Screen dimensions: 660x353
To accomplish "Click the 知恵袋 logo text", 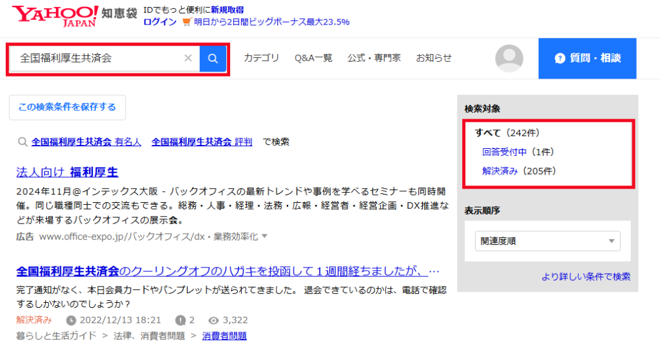I will (x=119, y=14).
